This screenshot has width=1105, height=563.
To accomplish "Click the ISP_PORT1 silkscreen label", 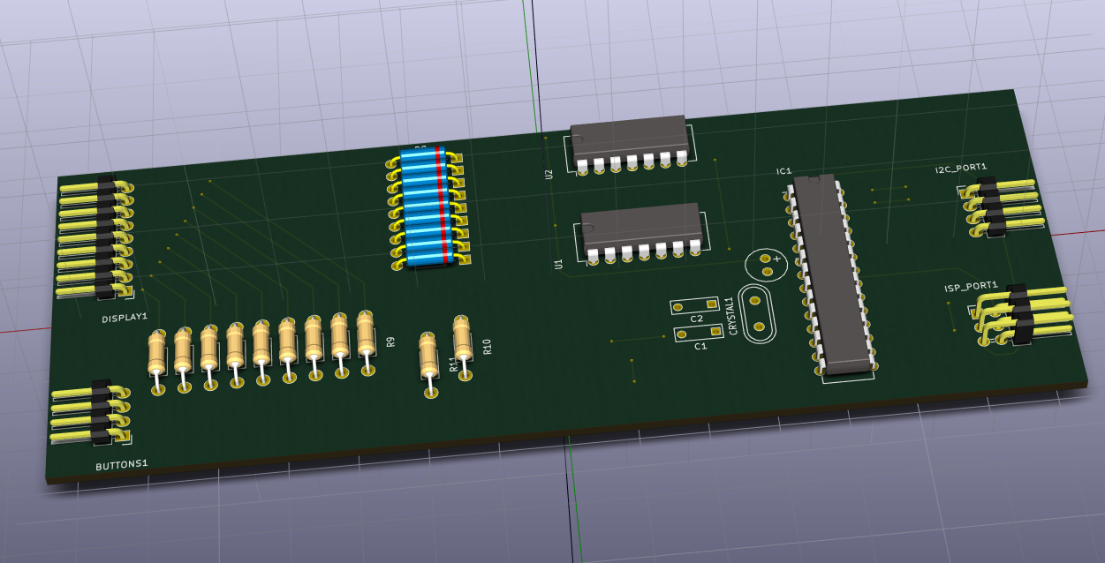I will pyautogui.click(x=970, y=287).
